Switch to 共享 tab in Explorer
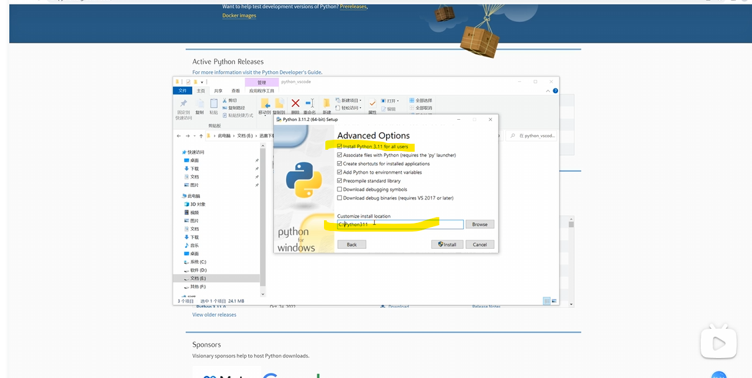The image size is (752, 378). coord(218,91)
